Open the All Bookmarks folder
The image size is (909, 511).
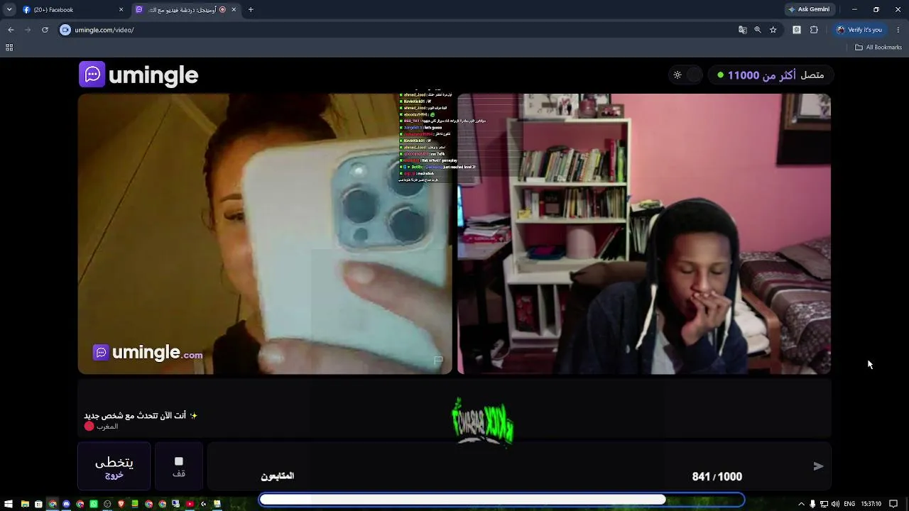point(878,48)
